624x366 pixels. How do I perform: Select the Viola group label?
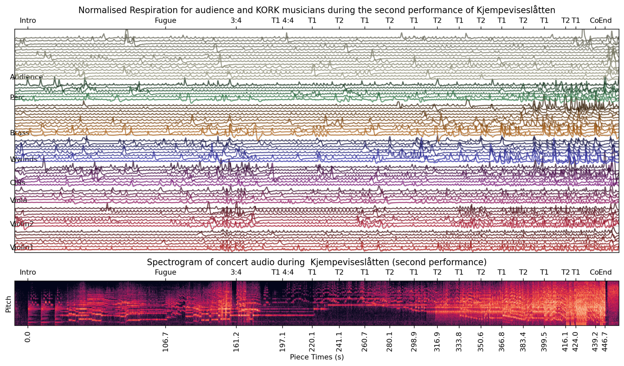pos(19,200)
